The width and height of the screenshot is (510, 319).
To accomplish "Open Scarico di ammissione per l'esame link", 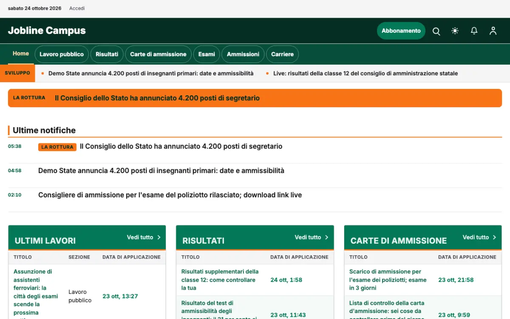I will (x=388, y=280).
